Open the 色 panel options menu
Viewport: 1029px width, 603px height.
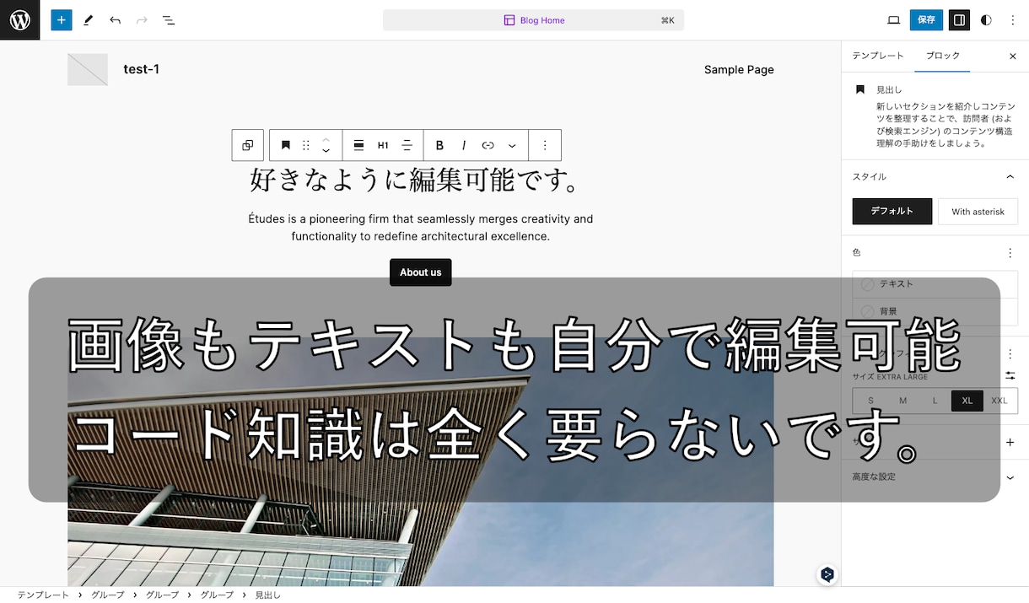[x=1010, y=252]
